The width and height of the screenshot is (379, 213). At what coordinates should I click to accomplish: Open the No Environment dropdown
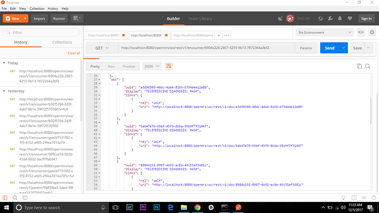click(325, 32)
